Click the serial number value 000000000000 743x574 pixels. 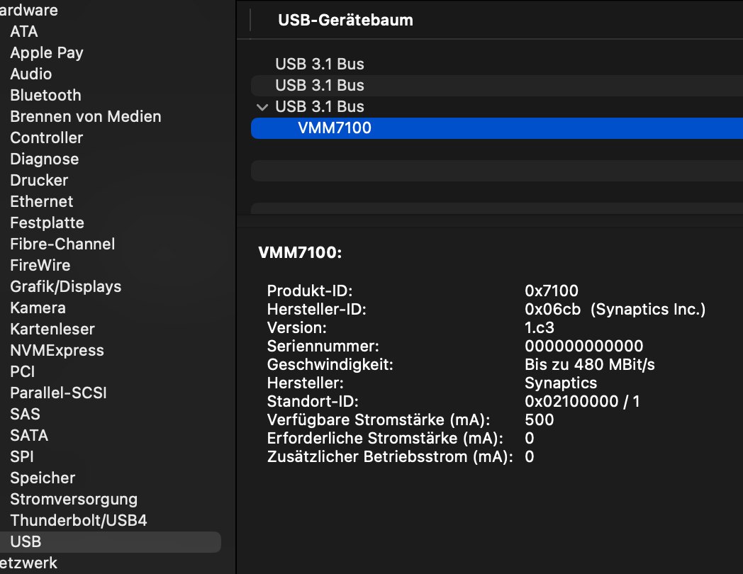click(583, 347)
